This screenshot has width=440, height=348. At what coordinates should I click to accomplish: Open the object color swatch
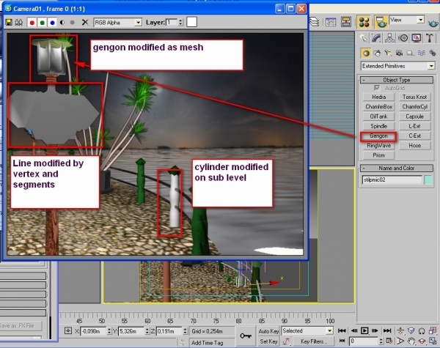(428, 180)
